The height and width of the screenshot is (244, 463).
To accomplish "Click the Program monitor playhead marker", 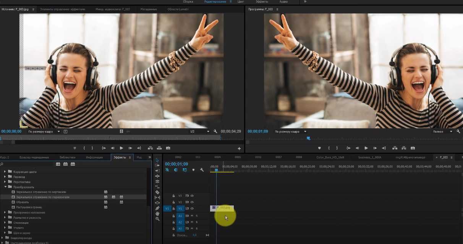I will pyautogui.click(x=308, y=138).
